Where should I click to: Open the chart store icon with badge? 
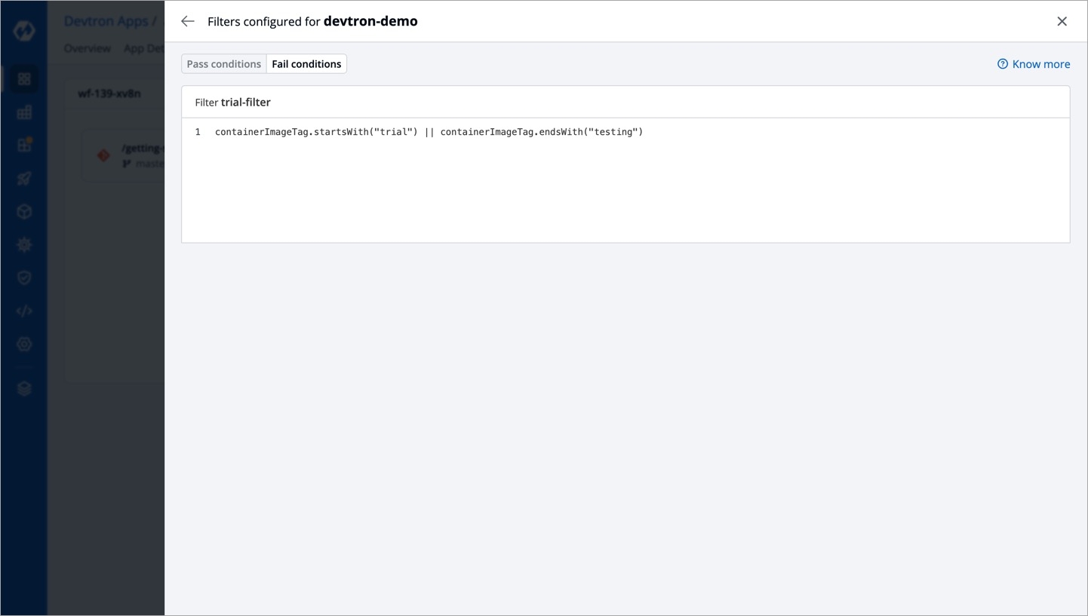24,145
